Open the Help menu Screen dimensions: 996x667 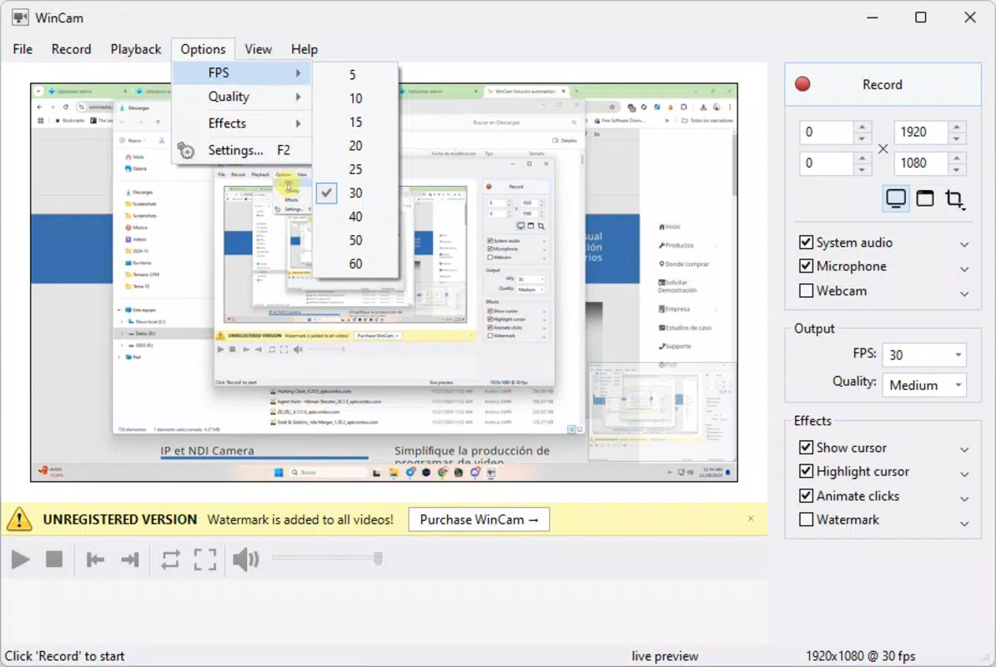point(304,49)
